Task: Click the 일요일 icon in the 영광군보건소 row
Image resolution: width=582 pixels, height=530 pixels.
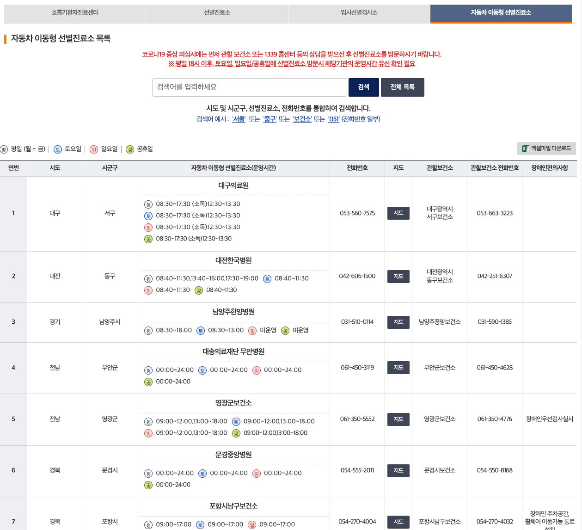Action: click(148, 433)
